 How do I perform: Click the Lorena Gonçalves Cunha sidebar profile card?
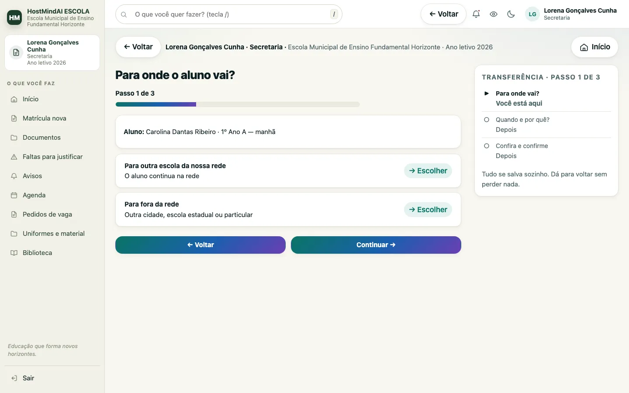click(52, 52)
